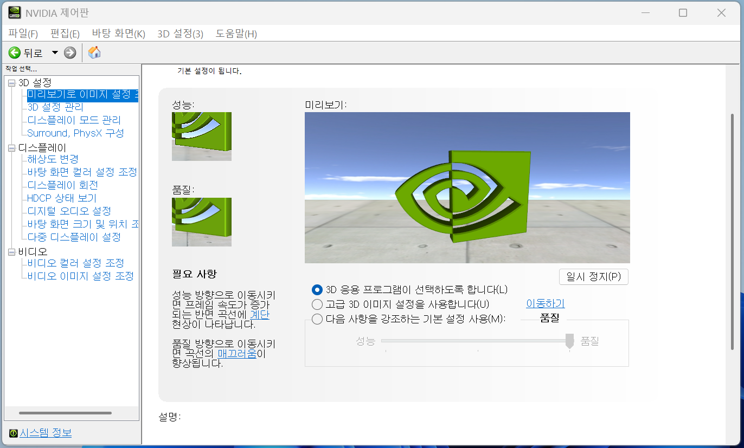Click the 이동하기 hyperlink
The width and height of the screenshot is (744, 448).
[544, 303]
